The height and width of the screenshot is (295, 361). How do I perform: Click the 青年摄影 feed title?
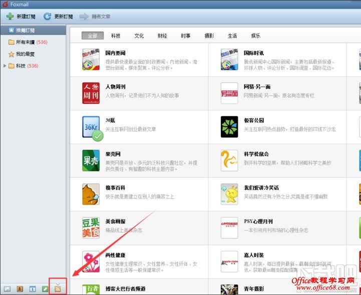(x=254, y=289)
